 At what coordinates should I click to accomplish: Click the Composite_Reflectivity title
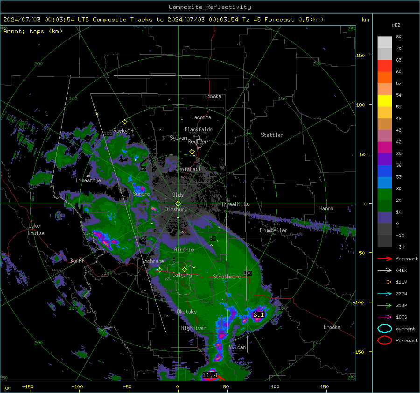210,7
